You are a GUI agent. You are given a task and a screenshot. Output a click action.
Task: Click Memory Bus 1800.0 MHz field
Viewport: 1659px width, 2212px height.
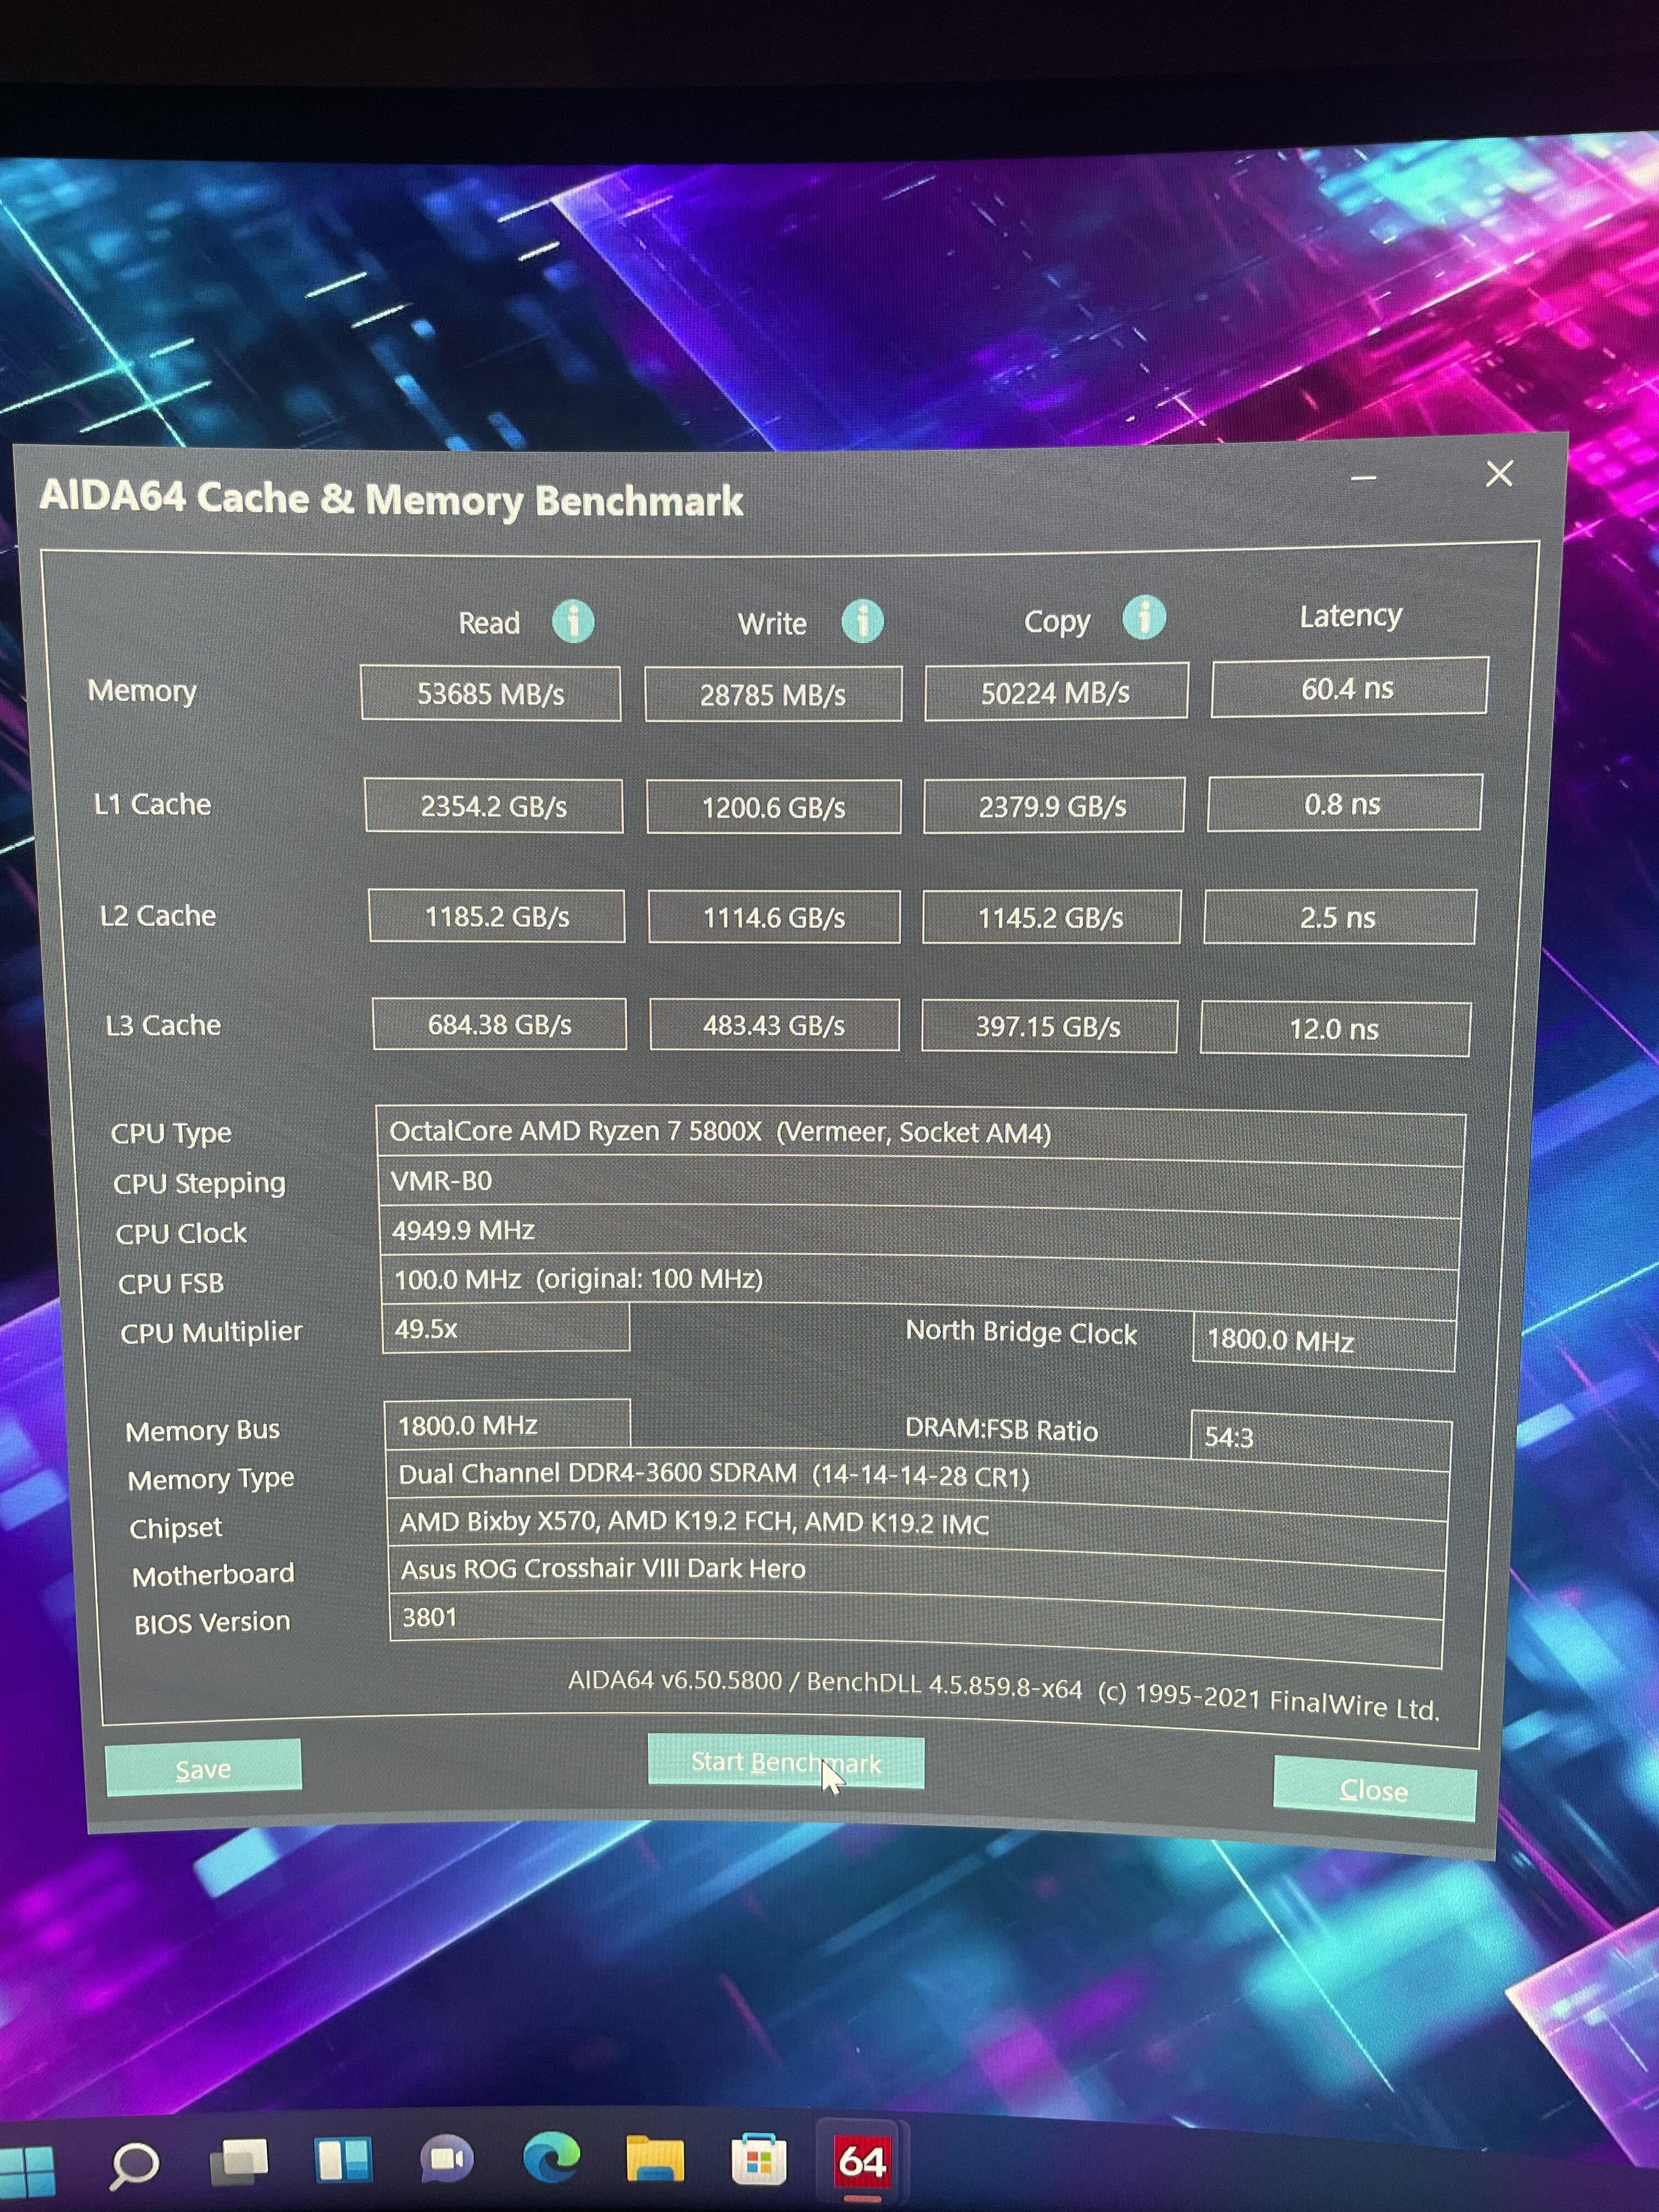click(x=507, y=1425)
